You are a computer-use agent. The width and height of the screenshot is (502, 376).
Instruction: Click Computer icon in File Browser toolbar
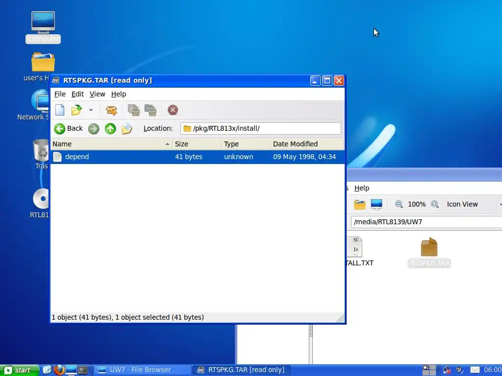coord(376,204)
